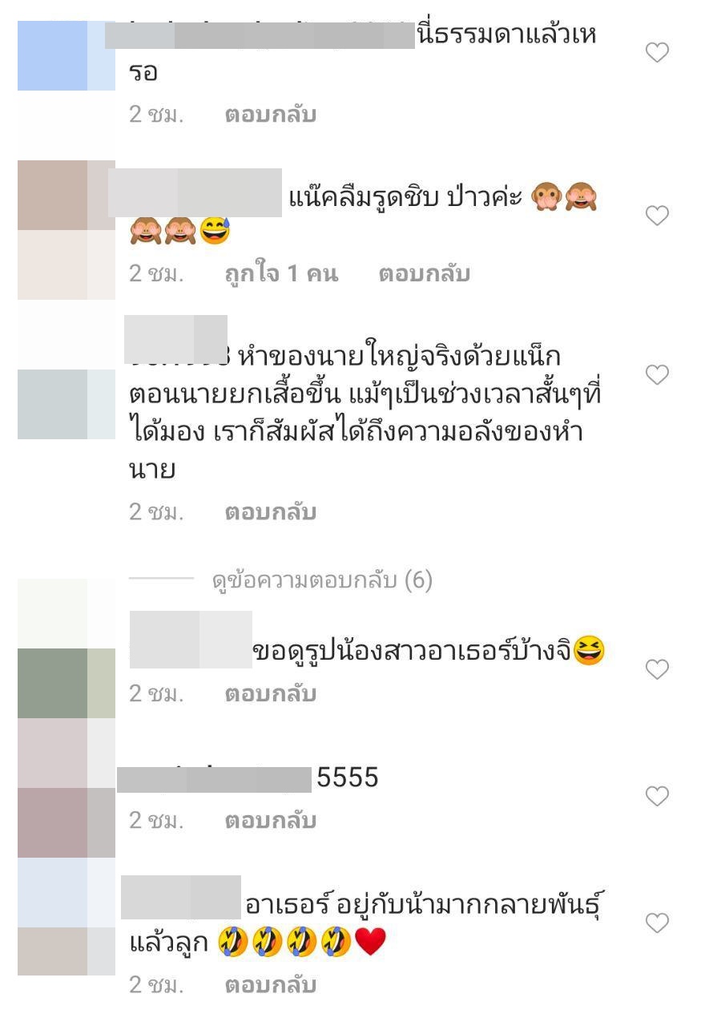Image resolution: width=713 pixels, height=1026 pixels.
Task: Like the long comment about ยกเสื้อขึ้น
Action: [657, 374]
